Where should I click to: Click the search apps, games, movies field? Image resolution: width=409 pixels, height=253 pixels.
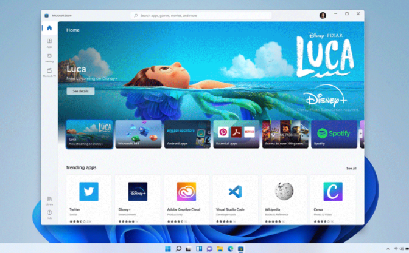[201, 16]
